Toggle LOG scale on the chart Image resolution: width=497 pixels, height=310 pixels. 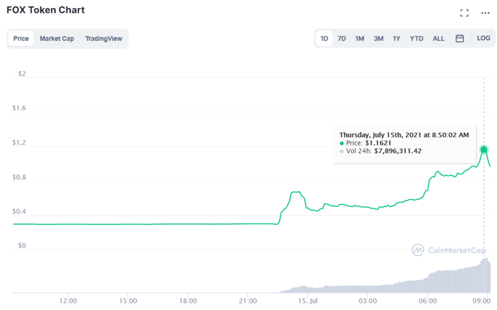pyautogui.click(x=483, y=39)
